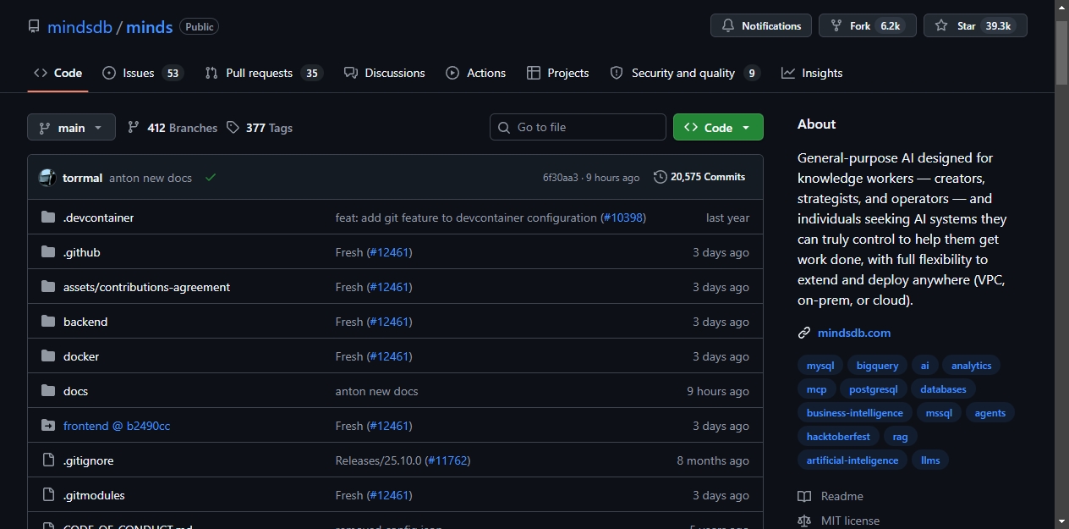This screenshot has width=1069, height=529.
Task: Click the docker folder icon
Action: pos(48,356)
